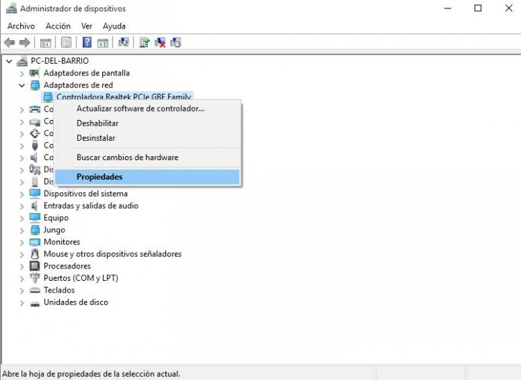Image resolution: width=521 pixels, height=380 pixels.
Task: Click Uninstall device icon with red X
Action: (x=160, y=42)
